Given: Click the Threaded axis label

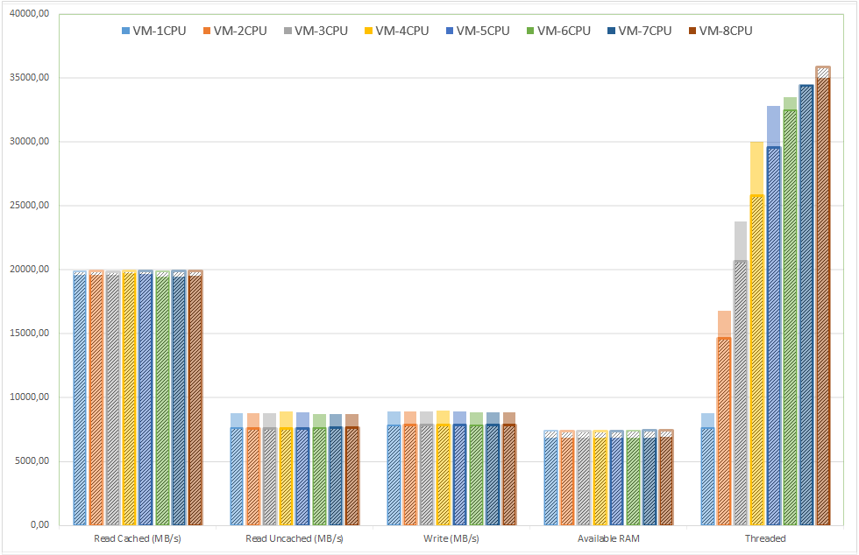Looking at the screenshot, I should 765,538.
